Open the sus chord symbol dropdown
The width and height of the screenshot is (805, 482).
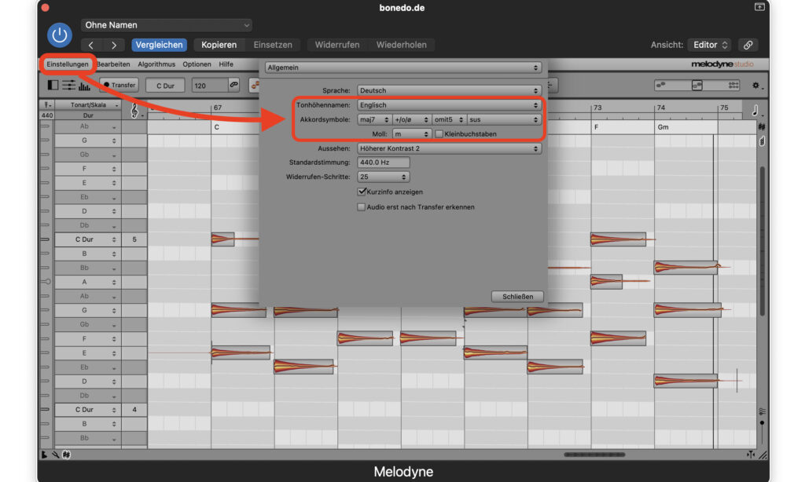click(x=504, y=119)
